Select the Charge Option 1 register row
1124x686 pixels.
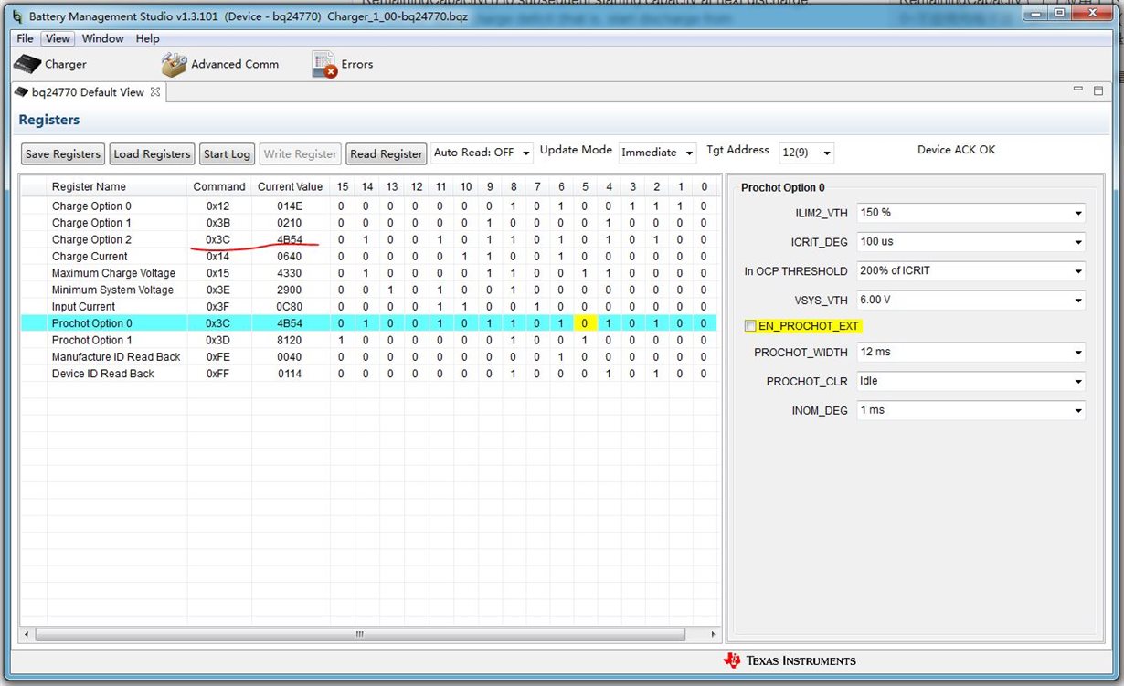369,223
